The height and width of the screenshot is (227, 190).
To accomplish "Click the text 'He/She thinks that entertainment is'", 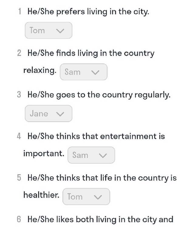I will pos(96,136).
